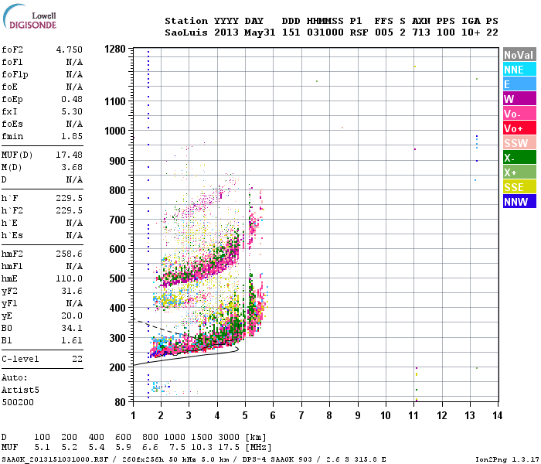Click the MUF value 5.1 in table
This screenshot has width=541, height=464.
click(x=42, y=448)
